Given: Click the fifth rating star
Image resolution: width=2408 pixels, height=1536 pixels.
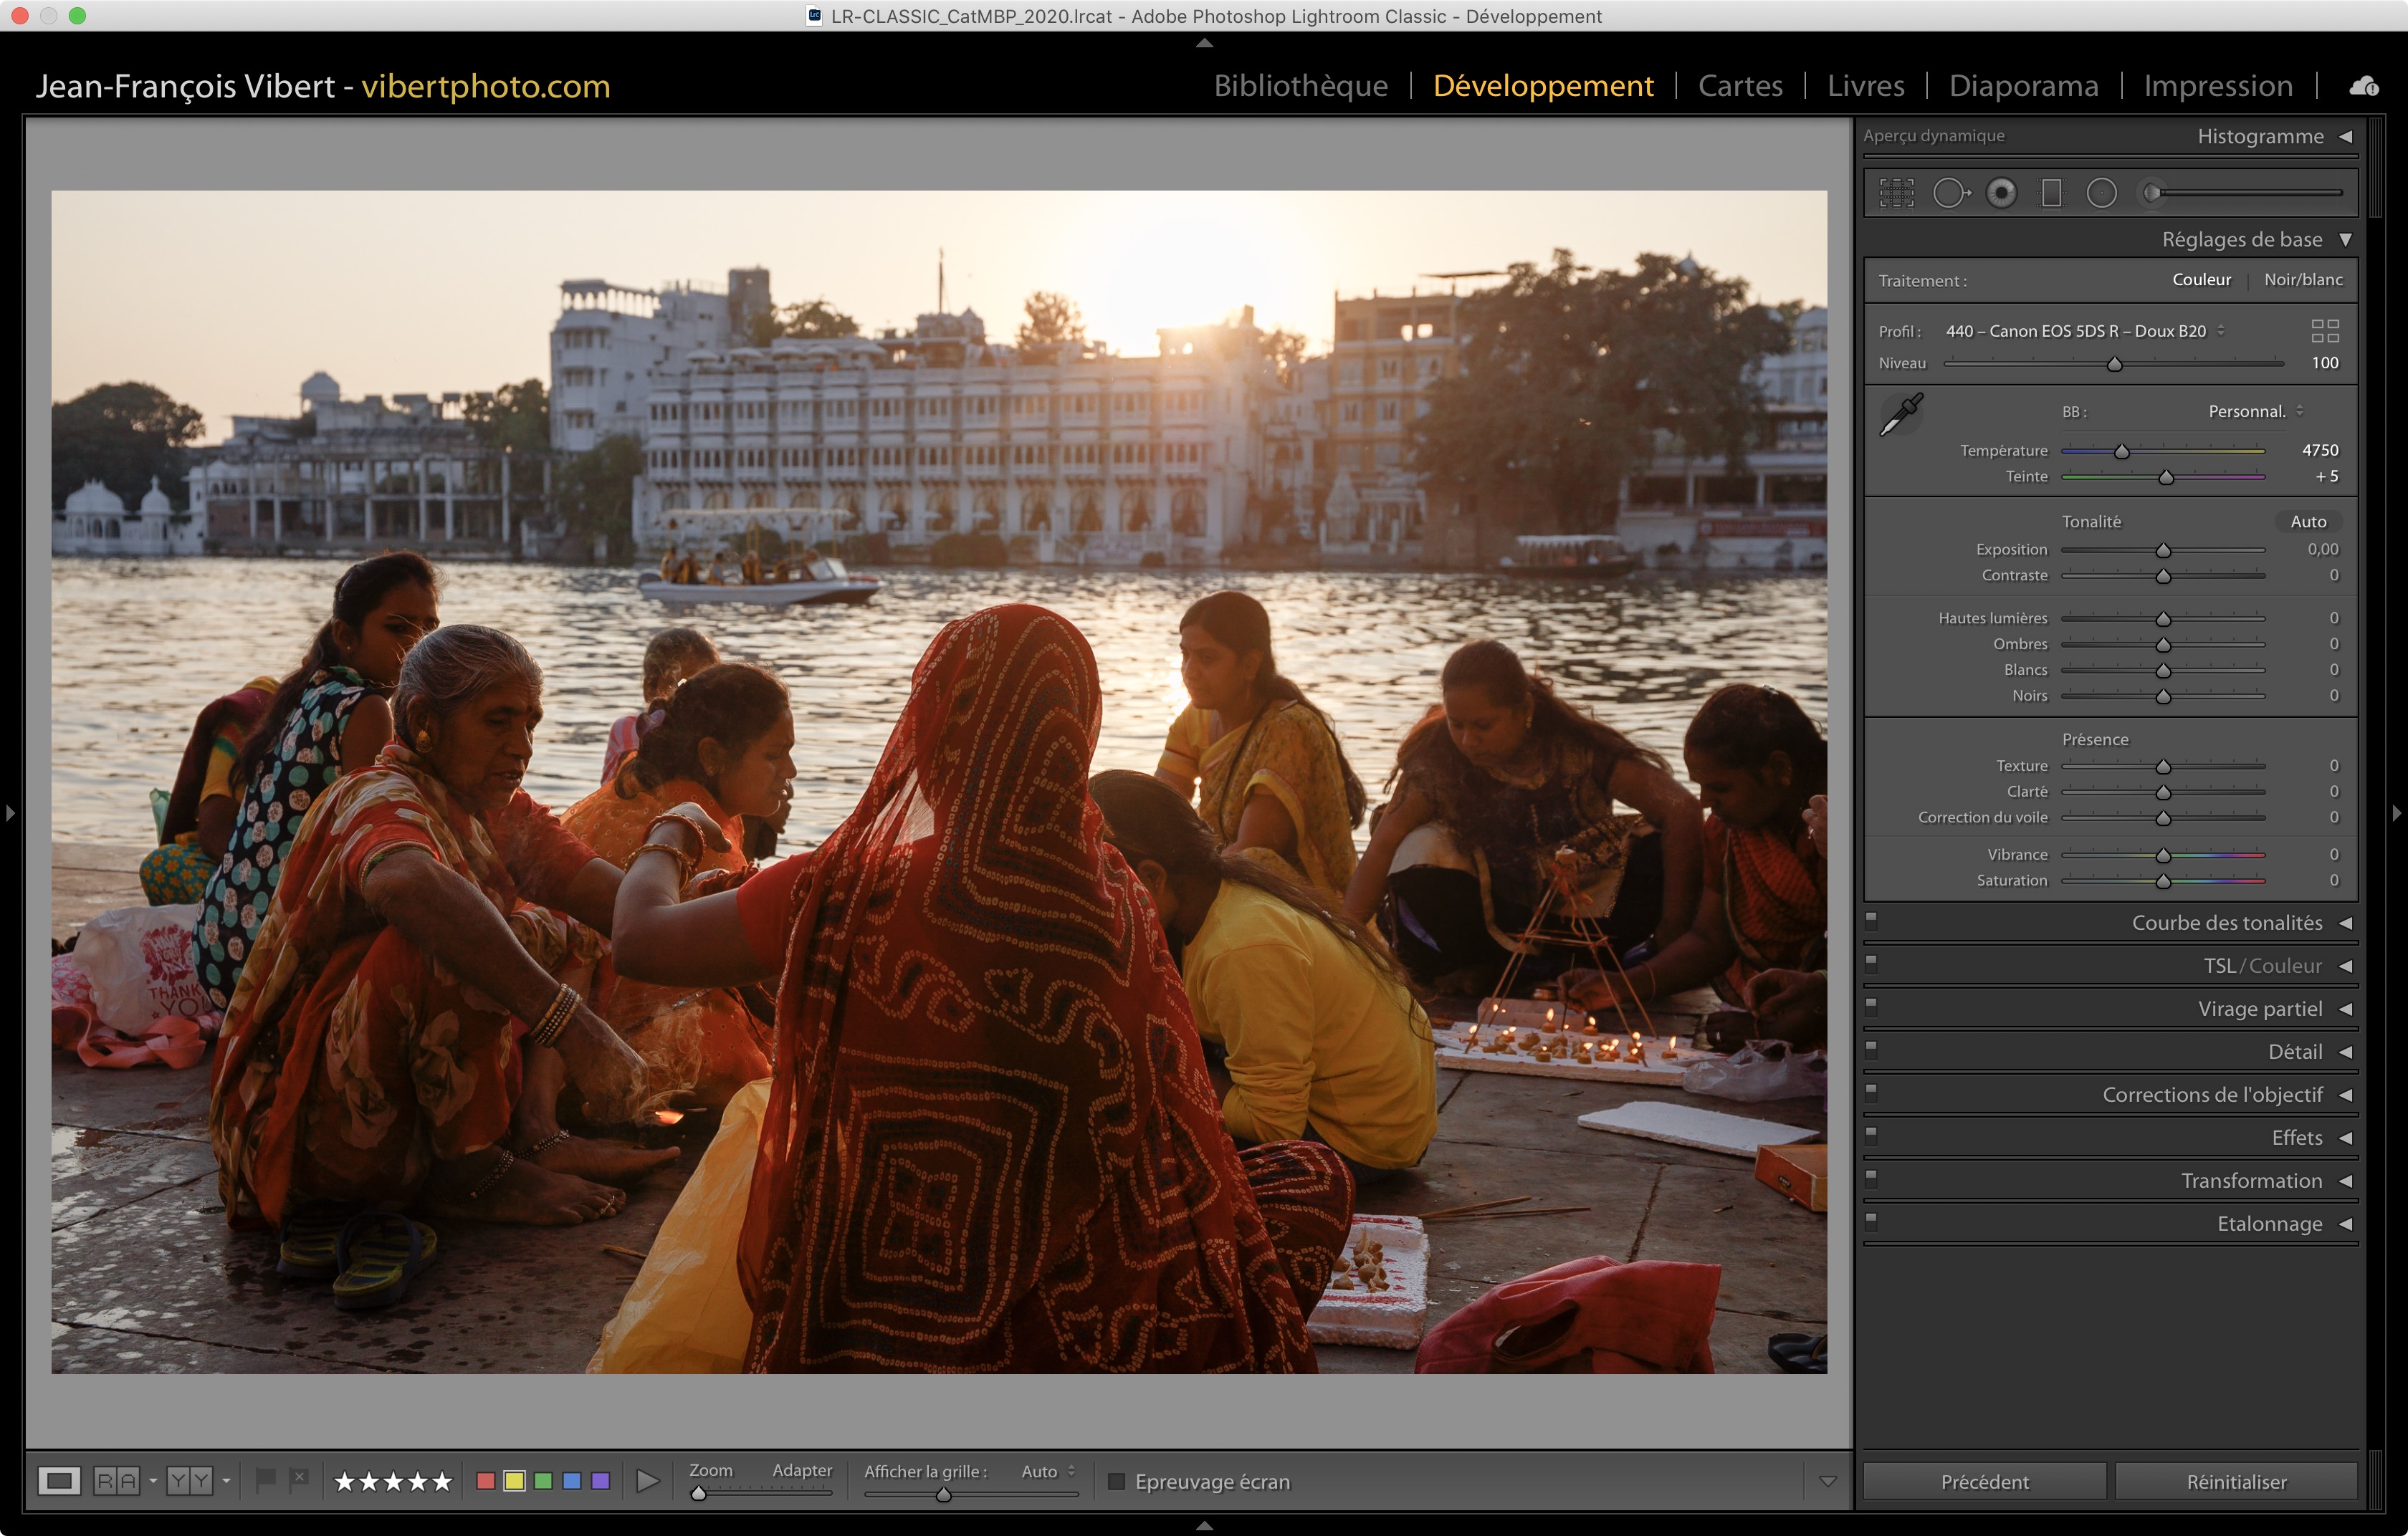Looking at the screenshot, I should (442, 1481).
